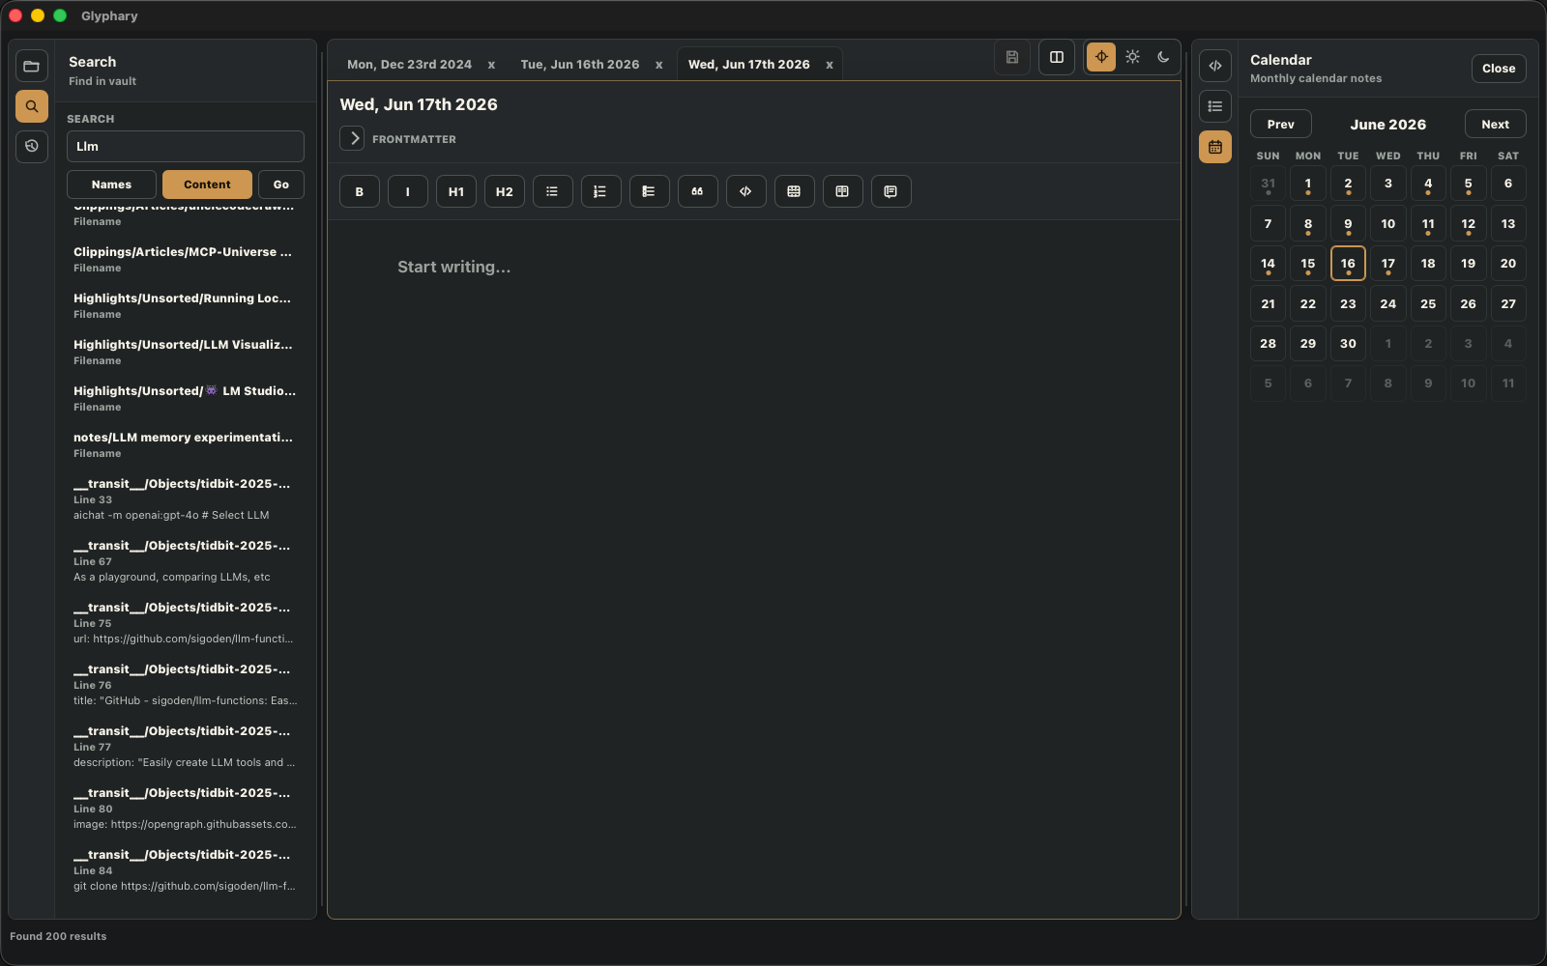The width and height of the screenshot is (1547, 966).
Task: Switch to dark theme moon icon
Action: click(1163, 57)
